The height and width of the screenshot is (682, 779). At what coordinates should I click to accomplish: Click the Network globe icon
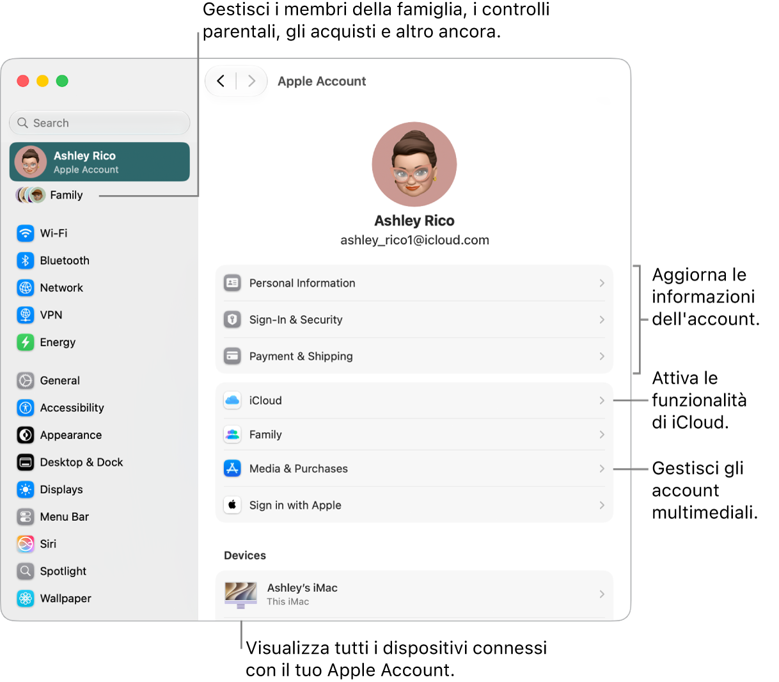26,288
